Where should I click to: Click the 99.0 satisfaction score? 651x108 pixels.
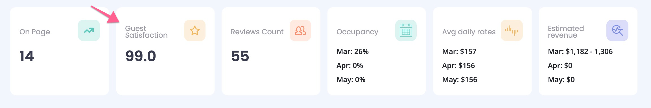[141, 56]
